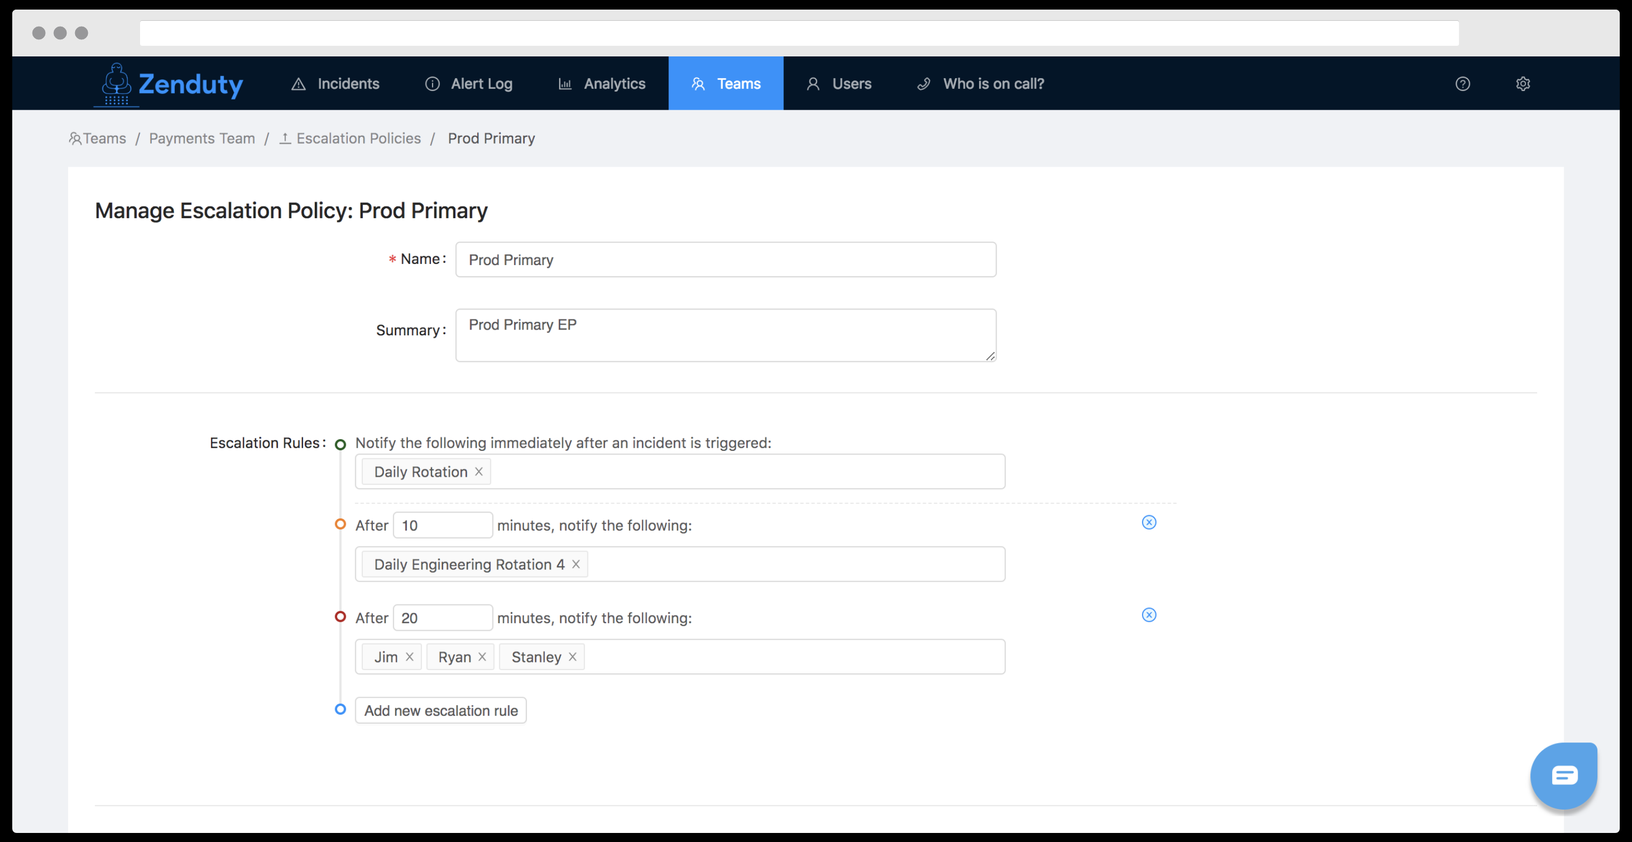The height and width of the screenshot is (842, 1632).
Task: Open the immediate notify recipients selector
Action: click(680, 472)
